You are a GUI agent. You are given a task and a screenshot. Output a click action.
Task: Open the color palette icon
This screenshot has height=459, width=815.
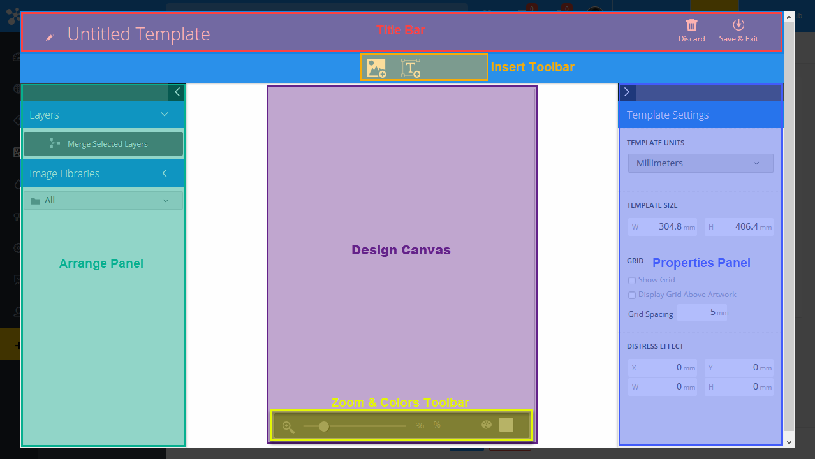point(486,425)
